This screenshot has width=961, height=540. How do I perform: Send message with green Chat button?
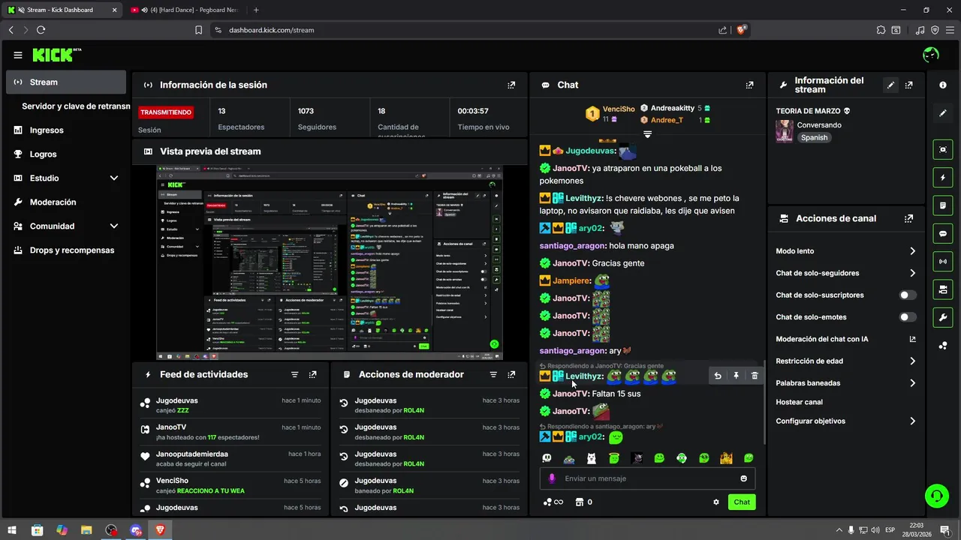coord(742,502)
